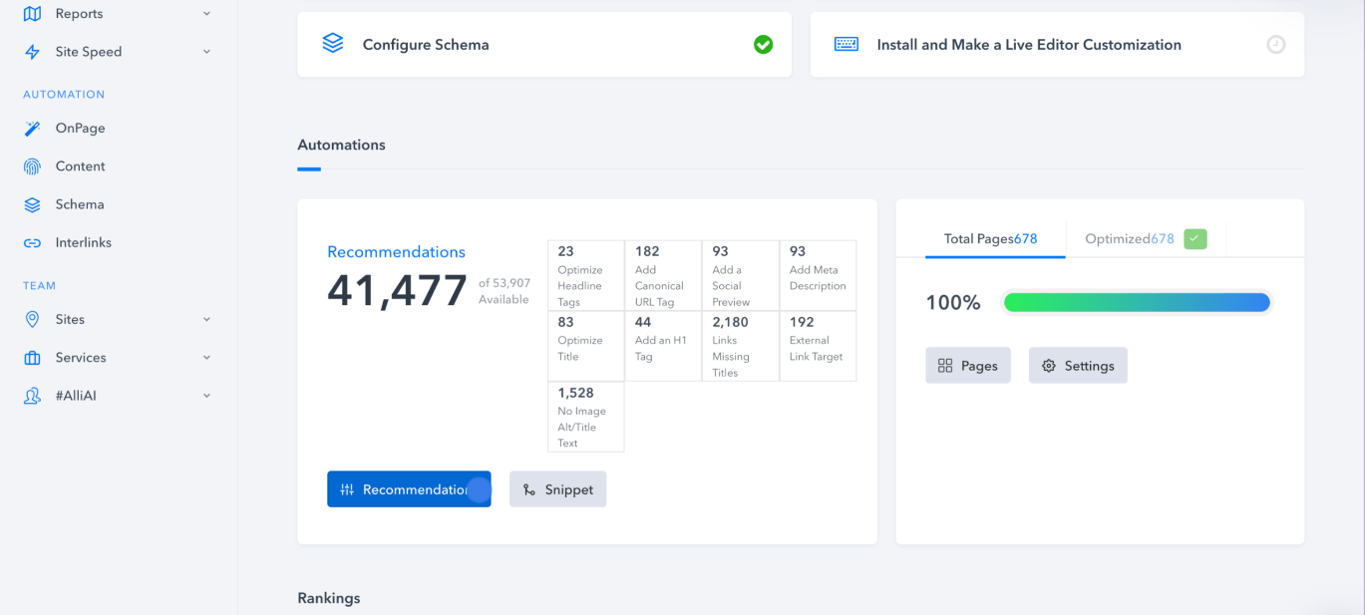
Task: Select the Add Canonical URL Tag tile
Action: (x=663, y=275)
